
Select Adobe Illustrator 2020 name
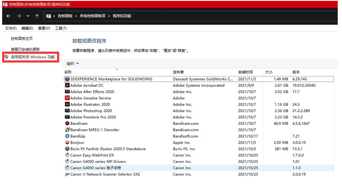[x=90, y=104]
